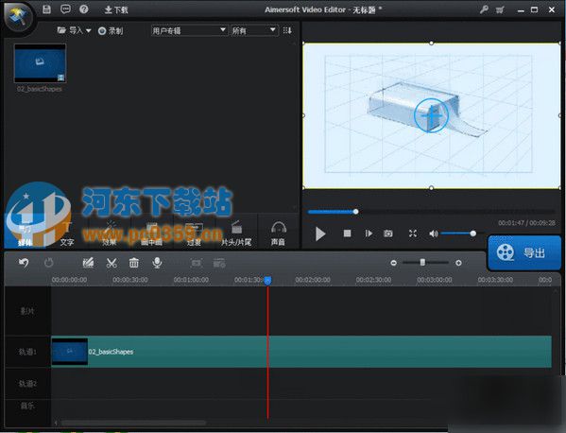Click the 导出 export button
The width and height of the screenshot is (566, 433).
[524, 252]
